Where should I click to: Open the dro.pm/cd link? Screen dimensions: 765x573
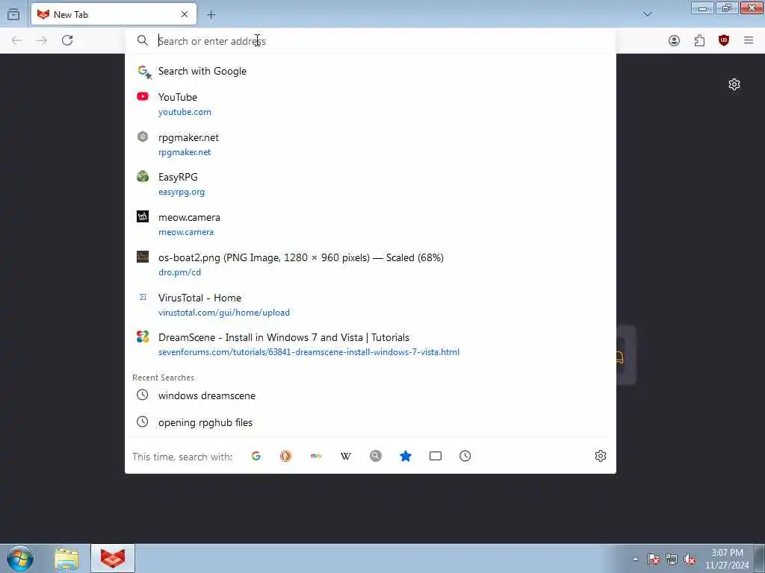(x=179, y=272)
